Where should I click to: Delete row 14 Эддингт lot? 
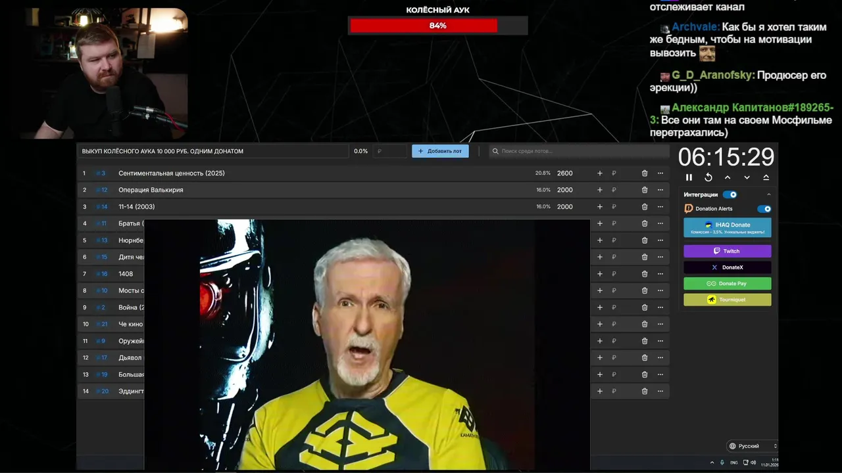pos(645,391)
